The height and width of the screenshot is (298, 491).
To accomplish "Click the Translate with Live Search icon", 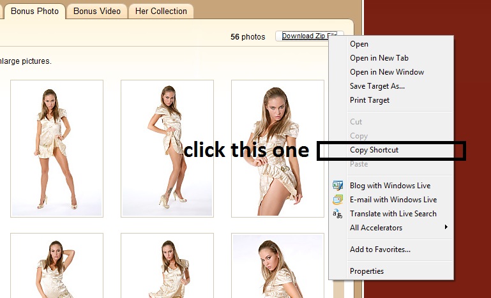I will tap(338, 214).
